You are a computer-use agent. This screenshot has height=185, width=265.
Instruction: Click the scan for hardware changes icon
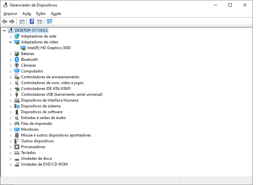click(50, 21)
